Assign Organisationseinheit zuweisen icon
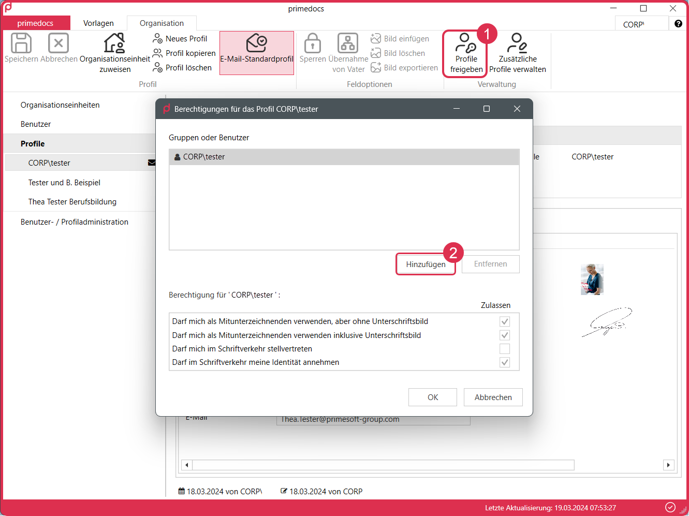 pos(114,43)
